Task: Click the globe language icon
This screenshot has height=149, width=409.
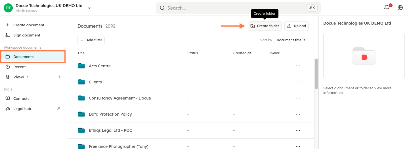Action: click(400, 8)
